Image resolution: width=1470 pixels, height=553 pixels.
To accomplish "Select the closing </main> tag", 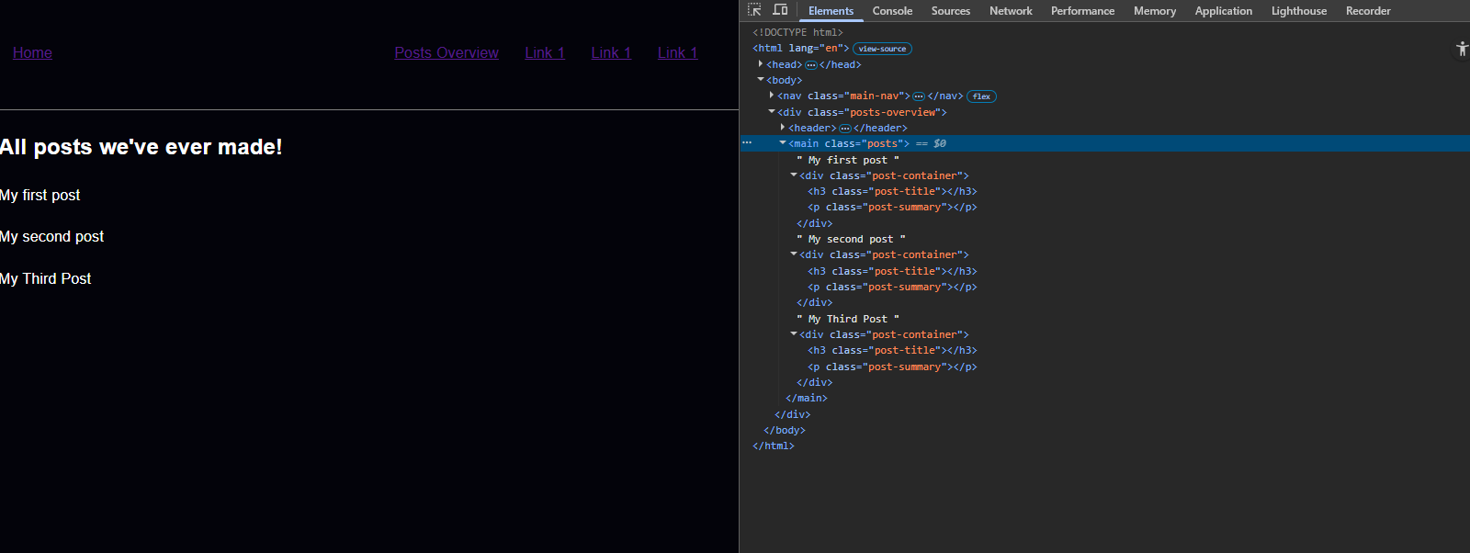I will coord(807,398).
